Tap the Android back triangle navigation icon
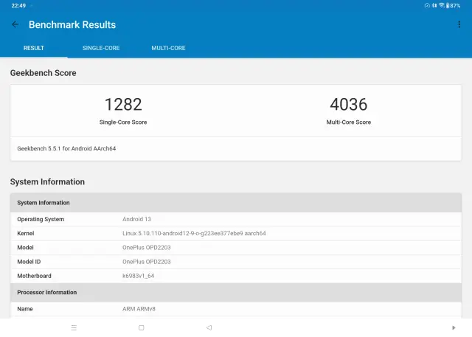The image size is (472, 337). 209,327
